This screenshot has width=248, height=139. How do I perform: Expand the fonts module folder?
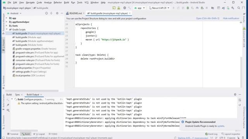(7, 26)
